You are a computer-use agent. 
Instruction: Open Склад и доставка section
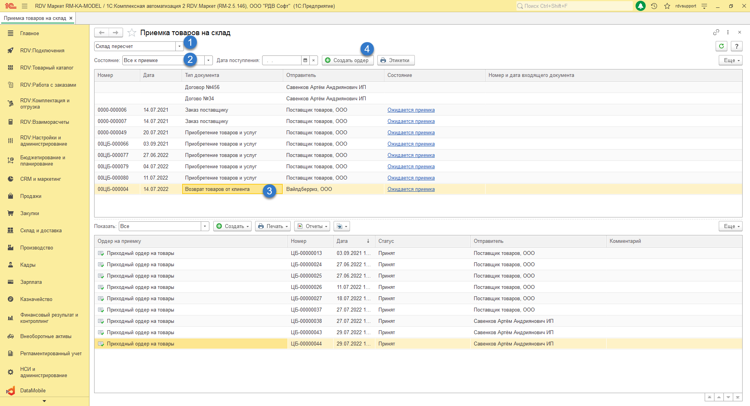(41, 231)
